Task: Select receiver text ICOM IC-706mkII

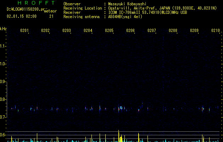Action: coord(125,12)
